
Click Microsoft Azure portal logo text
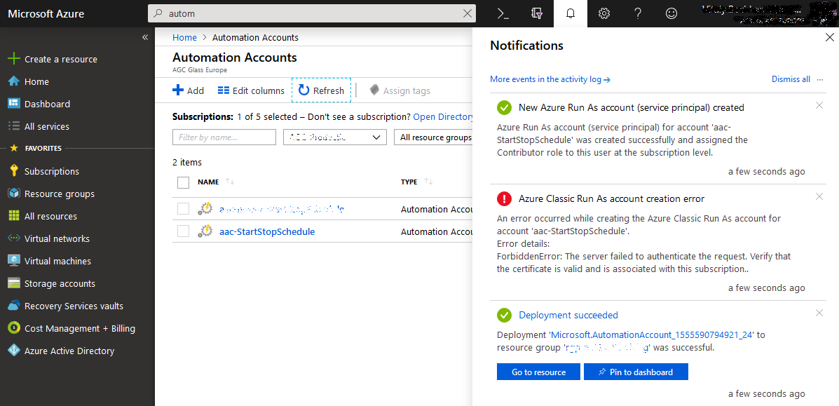click(x=46, y=14)
